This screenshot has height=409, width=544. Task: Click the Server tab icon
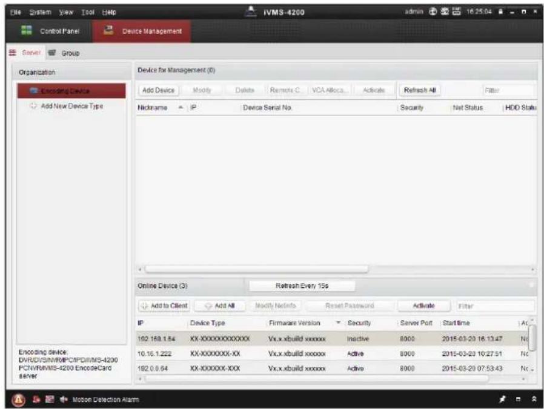coord(13,53)
